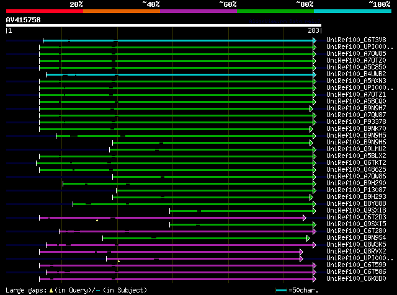The width and height of the screenshot is (397, 295).
Task: Open the UniRef100_B4UWB2 hit label
Action: pos(356,74)
